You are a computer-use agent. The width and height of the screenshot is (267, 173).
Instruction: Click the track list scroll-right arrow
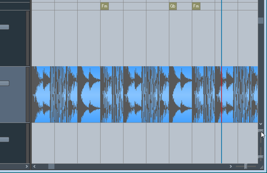[27, 166]
